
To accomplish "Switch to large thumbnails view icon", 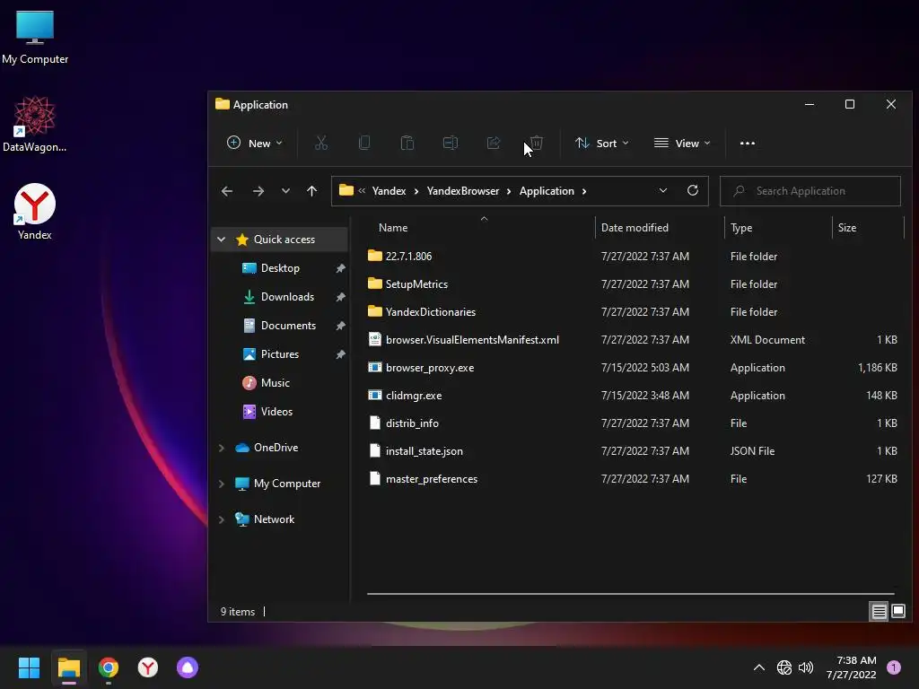I will (898, 612).
